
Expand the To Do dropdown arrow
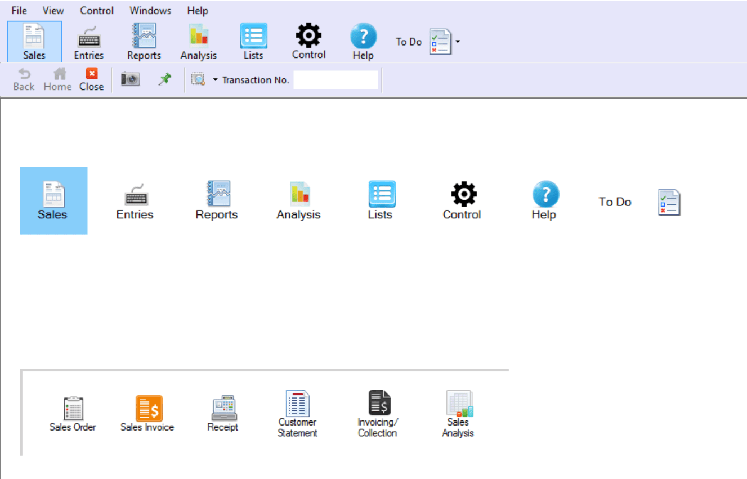pyautogui.click(x=457, y=41)
